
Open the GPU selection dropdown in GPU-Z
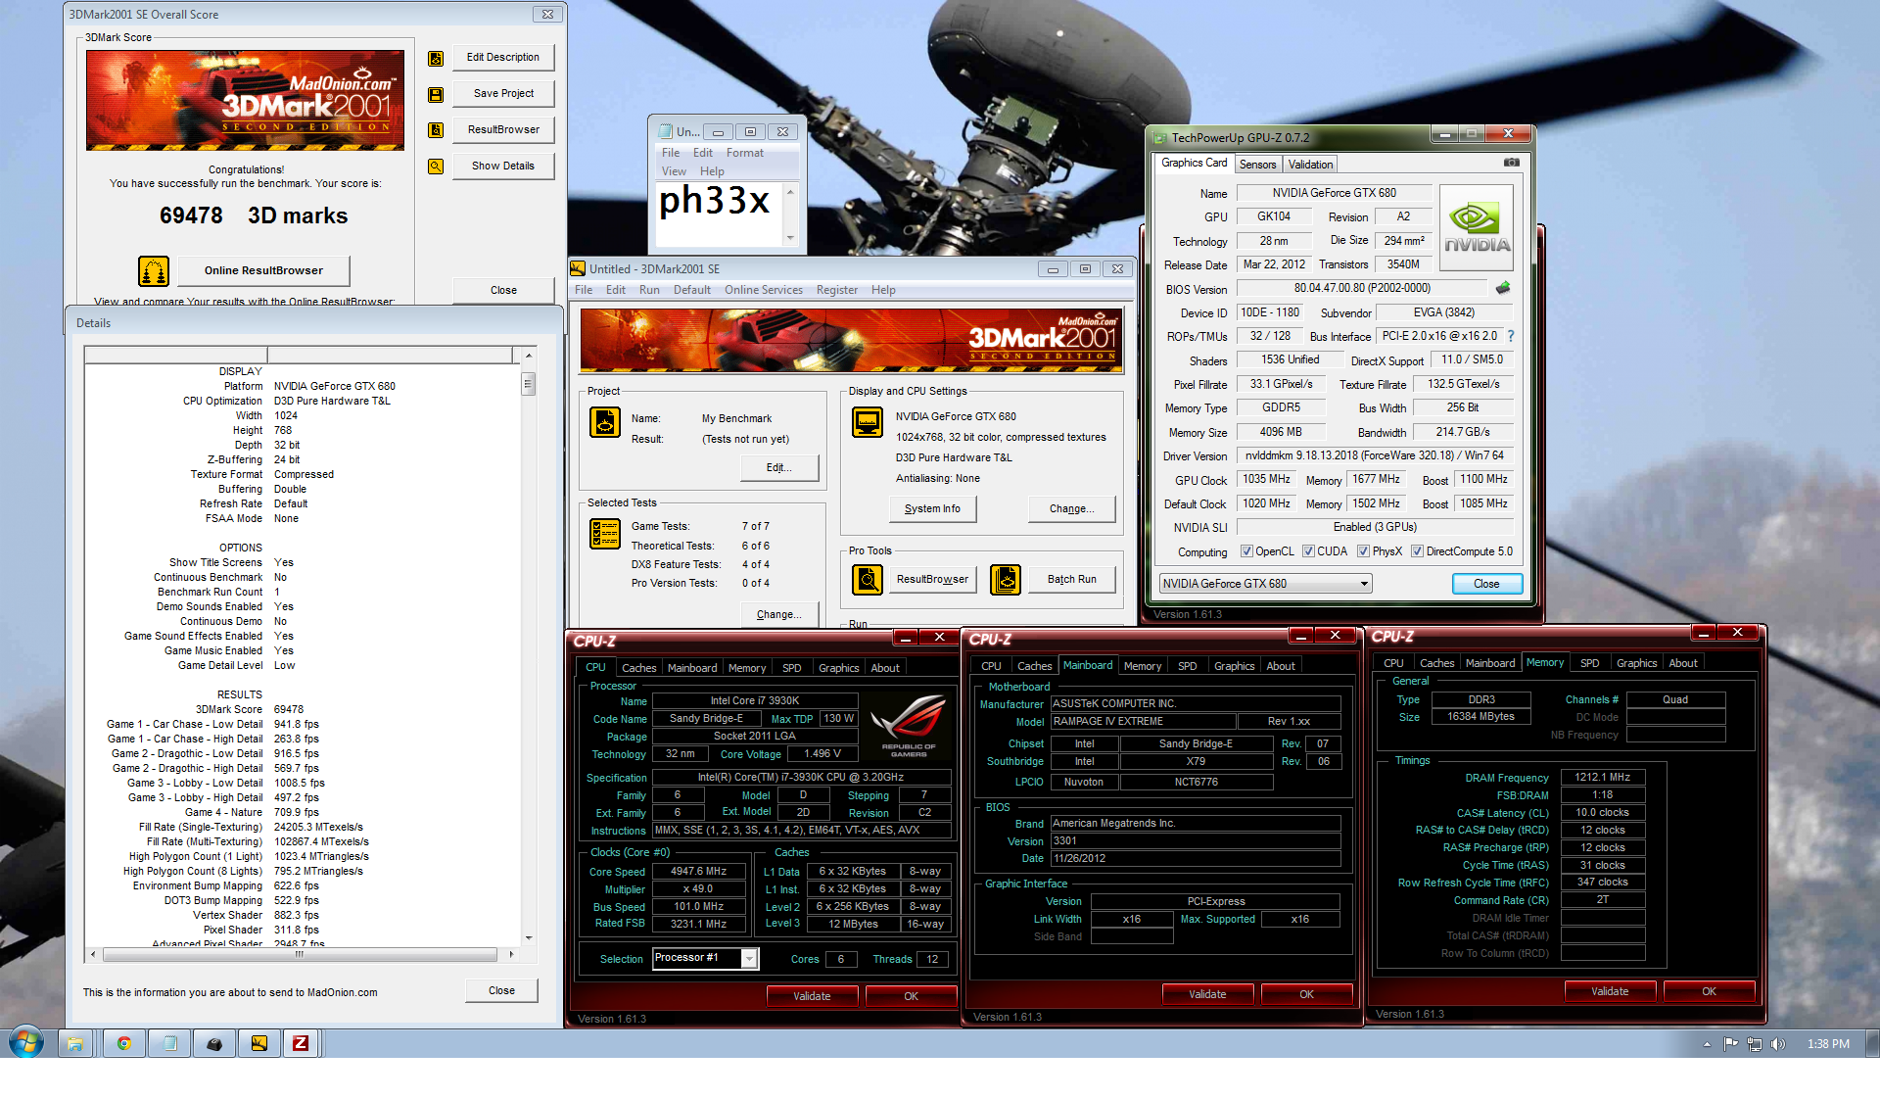coord(1265,584)
